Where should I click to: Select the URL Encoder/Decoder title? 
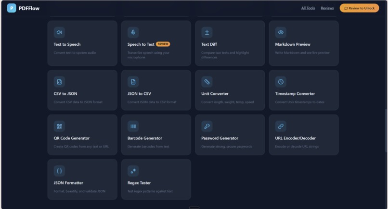[295, 138]
